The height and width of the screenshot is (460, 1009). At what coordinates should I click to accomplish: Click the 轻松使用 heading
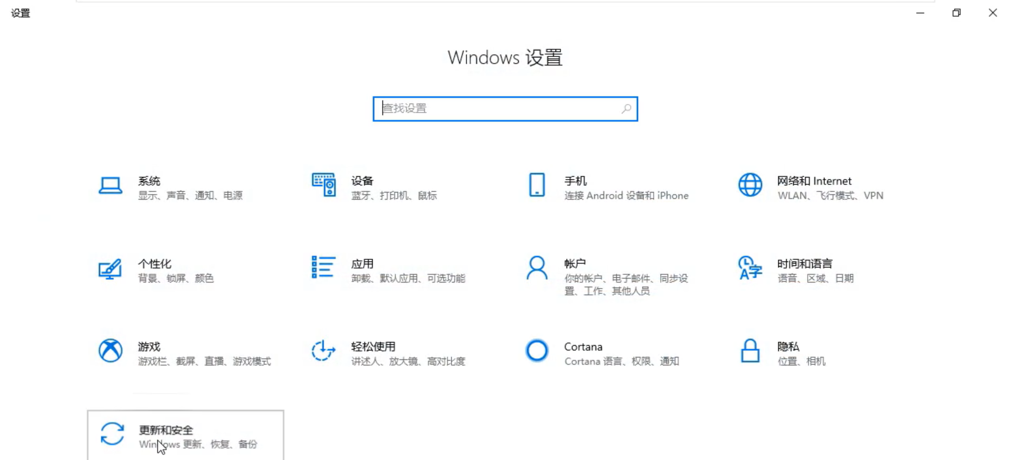[x=373, y=347]
